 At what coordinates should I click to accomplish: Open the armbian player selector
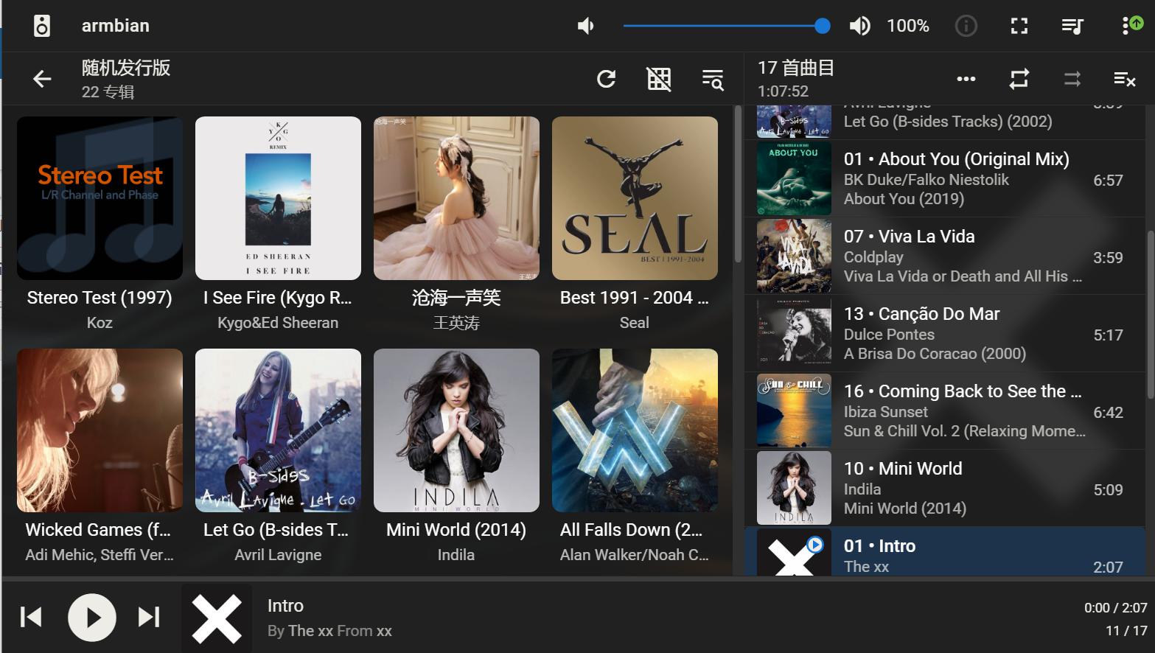tap(116, 26)
